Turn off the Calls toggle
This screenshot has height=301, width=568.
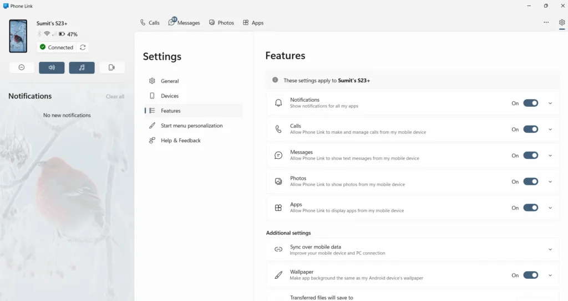click(x=531, y=129)
